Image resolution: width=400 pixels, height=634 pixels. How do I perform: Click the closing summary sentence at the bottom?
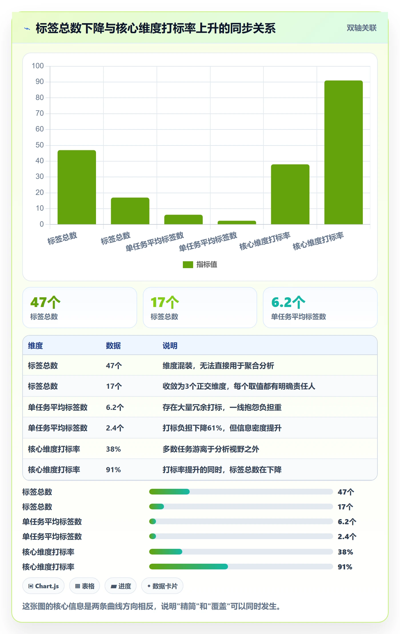tap(153, 606)
